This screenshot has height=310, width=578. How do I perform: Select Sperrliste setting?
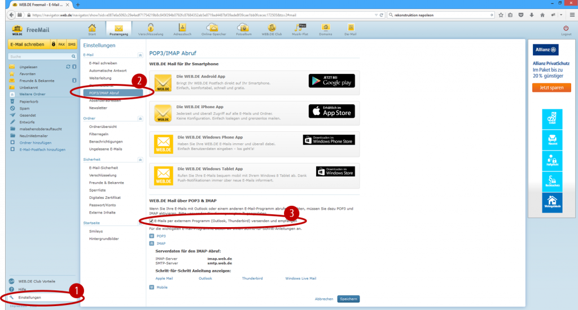[97, 191]
